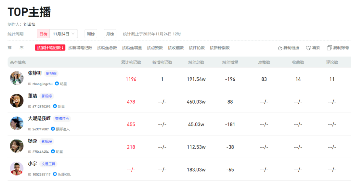Sort by 按累计笔记数 descending arrow tab
The height and width of the screenshot is (181, 351).
50,48
